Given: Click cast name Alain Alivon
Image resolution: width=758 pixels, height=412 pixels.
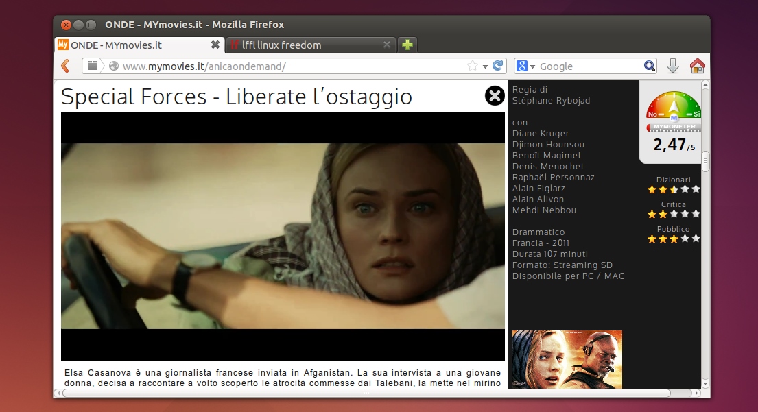Looking at the screenshot, I should pyautogui.click(x=538, y=199).
